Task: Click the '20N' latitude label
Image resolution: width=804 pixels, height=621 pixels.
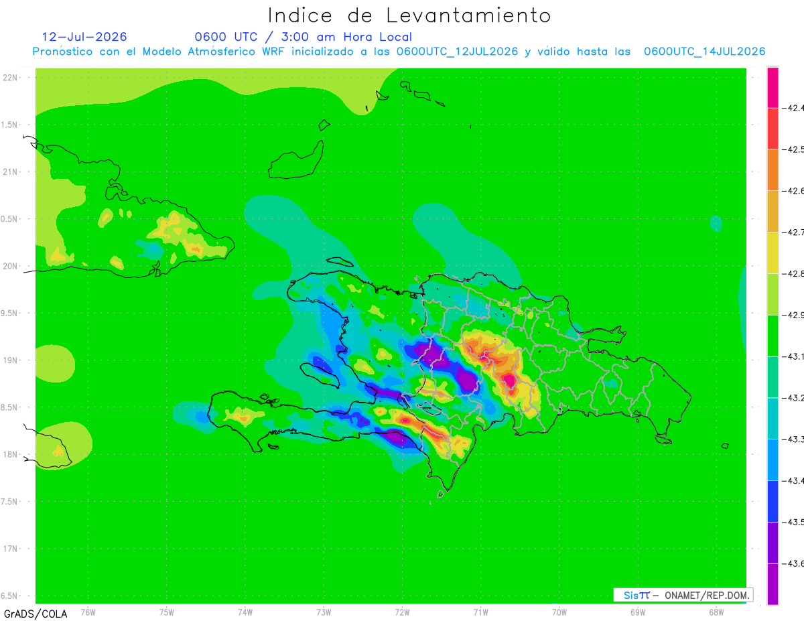Action: coord(10,266)
